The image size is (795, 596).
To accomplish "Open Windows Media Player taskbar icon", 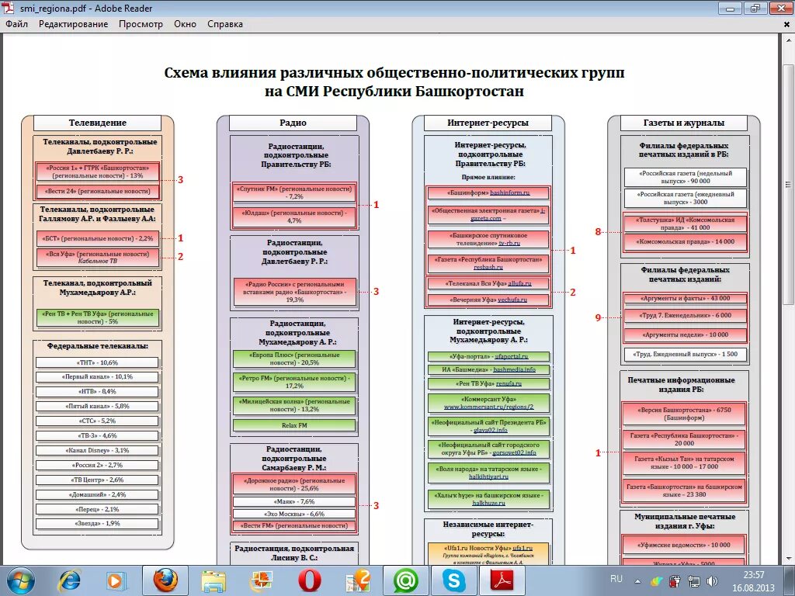I will (x=115, y=580).
